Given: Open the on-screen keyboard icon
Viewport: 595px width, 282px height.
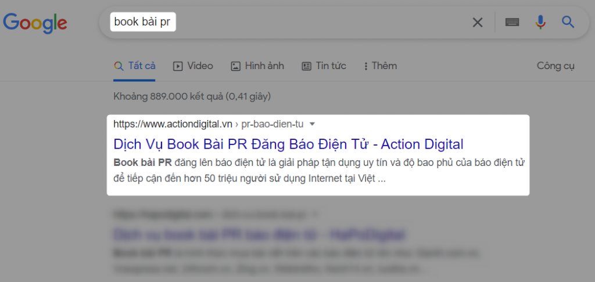Looking at the screenshot, I should click(512, 23).
